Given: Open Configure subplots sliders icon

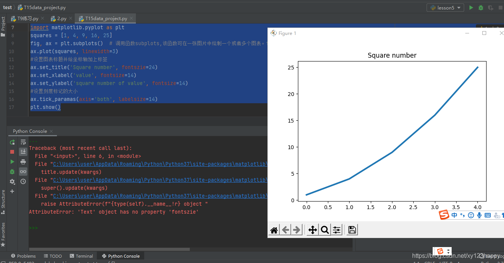Looking at the screenshot, I should 337,230.
